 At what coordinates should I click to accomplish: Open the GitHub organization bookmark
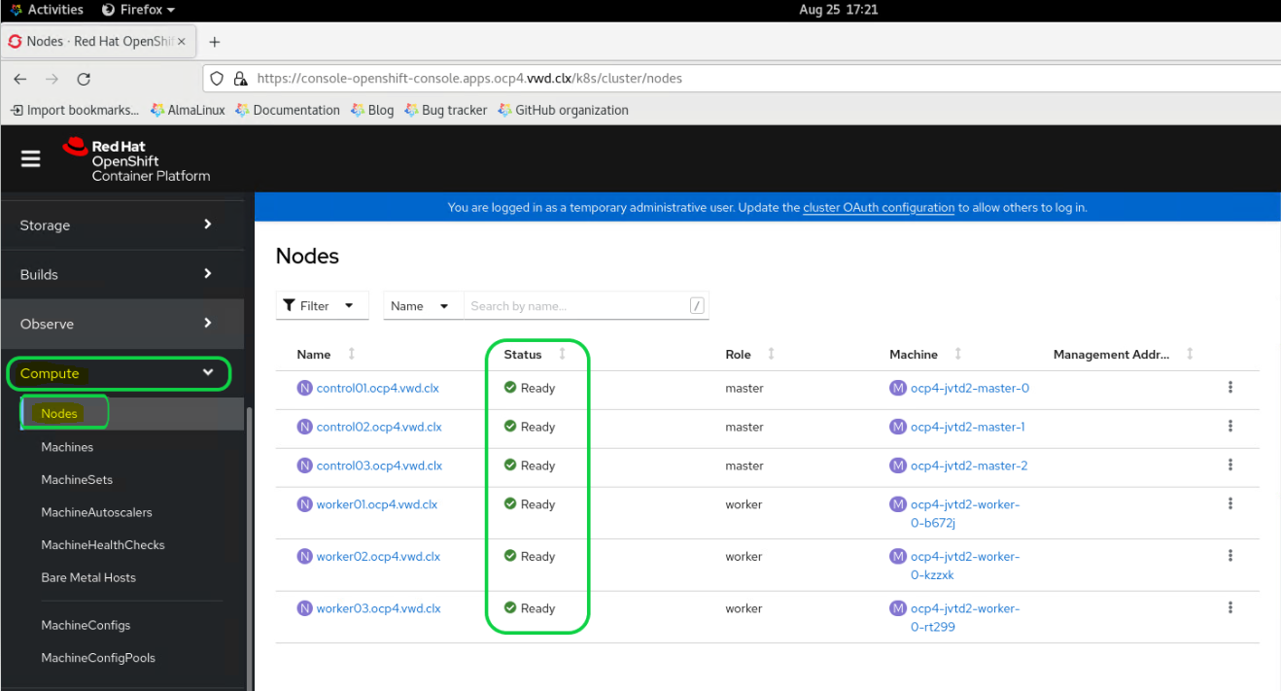[x=563, y=110]
